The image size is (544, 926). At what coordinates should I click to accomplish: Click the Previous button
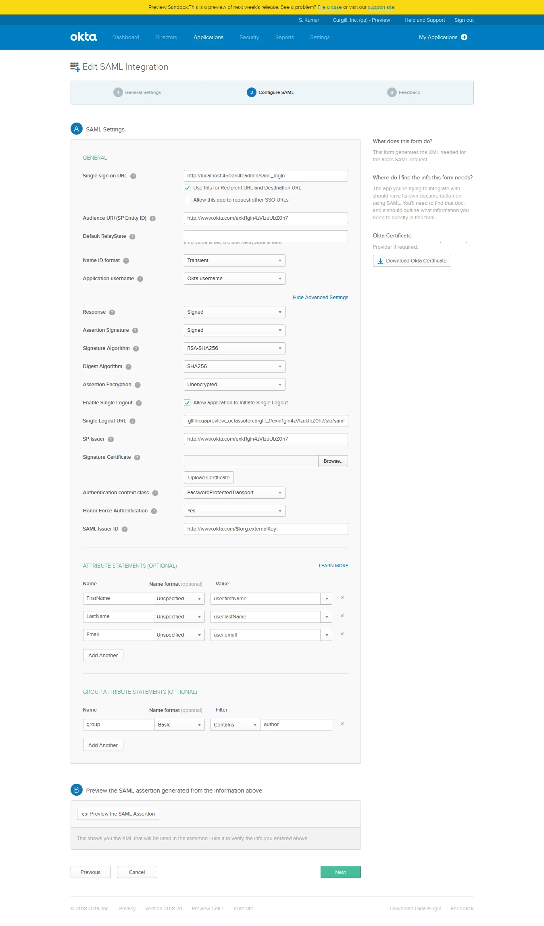(x=90, y=872)
